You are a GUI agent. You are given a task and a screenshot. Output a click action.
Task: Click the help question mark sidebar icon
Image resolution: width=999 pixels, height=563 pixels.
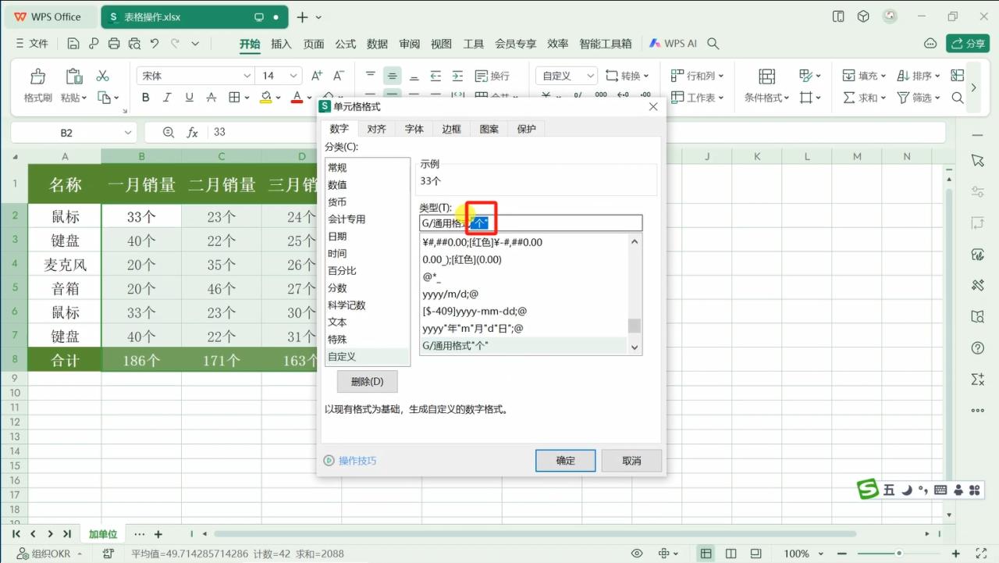click(x=978, y=347)
